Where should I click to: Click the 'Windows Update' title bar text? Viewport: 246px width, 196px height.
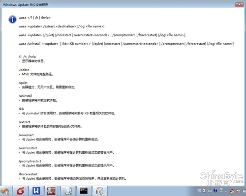point(26,5)
